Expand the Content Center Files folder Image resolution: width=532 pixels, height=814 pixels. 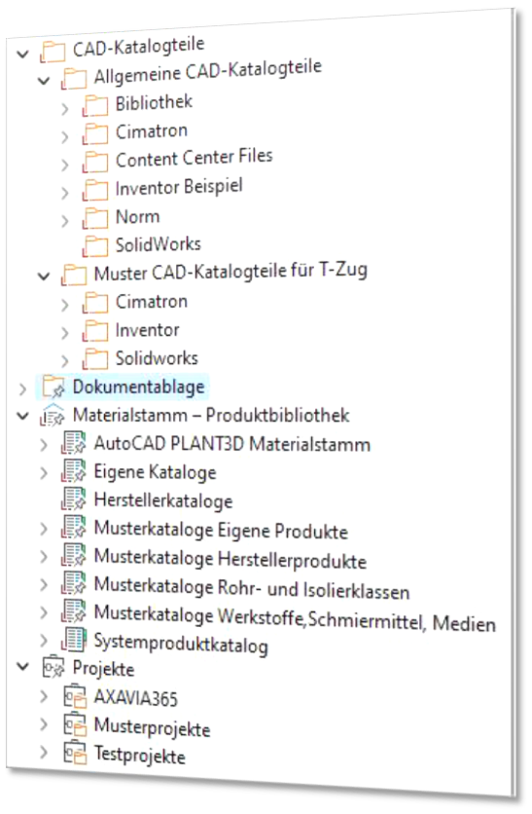pos(65,166)
